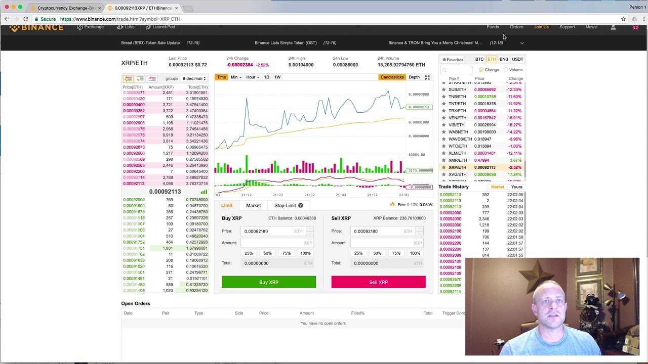
Task: Set sell amount to 100%
Action: point(415,253)
